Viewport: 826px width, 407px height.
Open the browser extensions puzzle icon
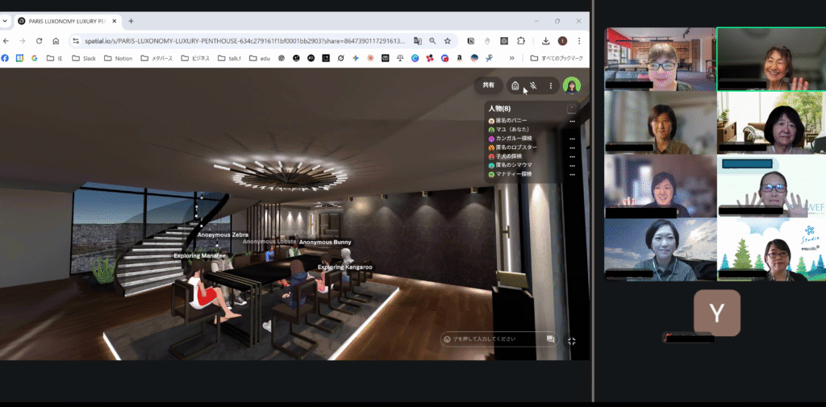pyautogui.click(x=521, y=40)
